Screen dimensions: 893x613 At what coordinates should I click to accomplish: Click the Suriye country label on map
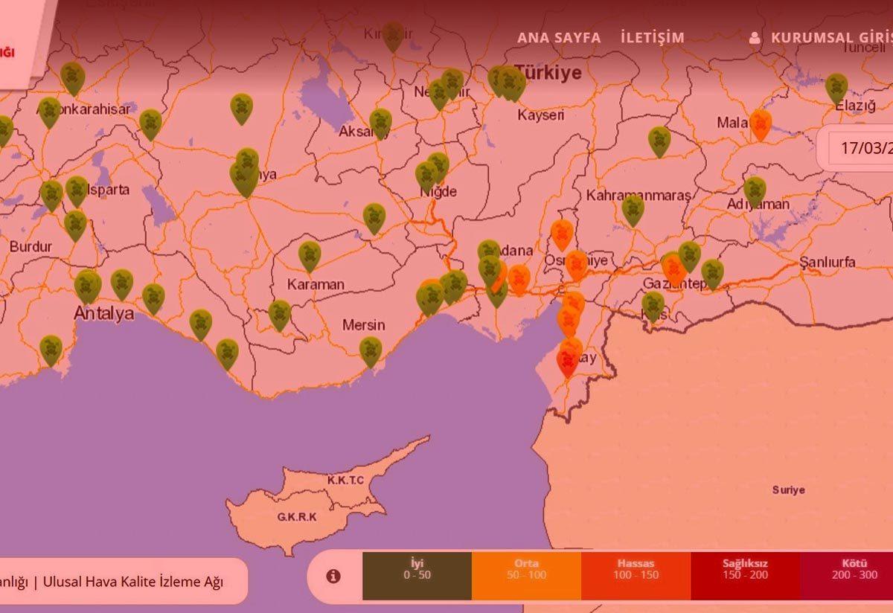[788, 490]
